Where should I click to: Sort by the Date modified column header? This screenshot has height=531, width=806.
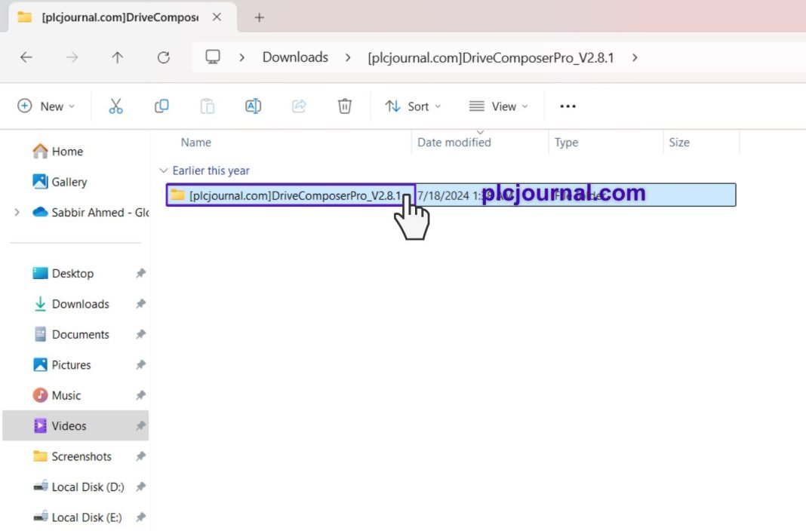454,143
